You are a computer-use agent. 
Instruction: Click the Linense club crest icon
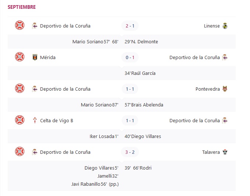pos(225,26)
